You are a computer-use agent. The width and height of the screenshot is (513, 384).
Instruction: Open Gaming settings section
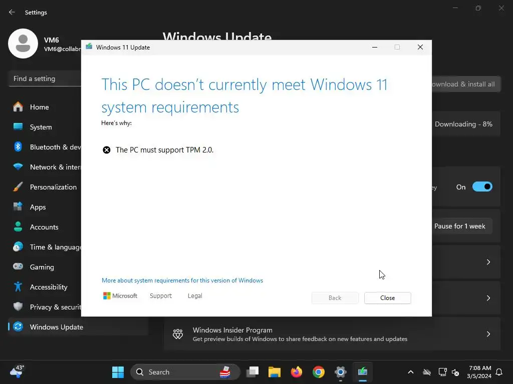42,267
